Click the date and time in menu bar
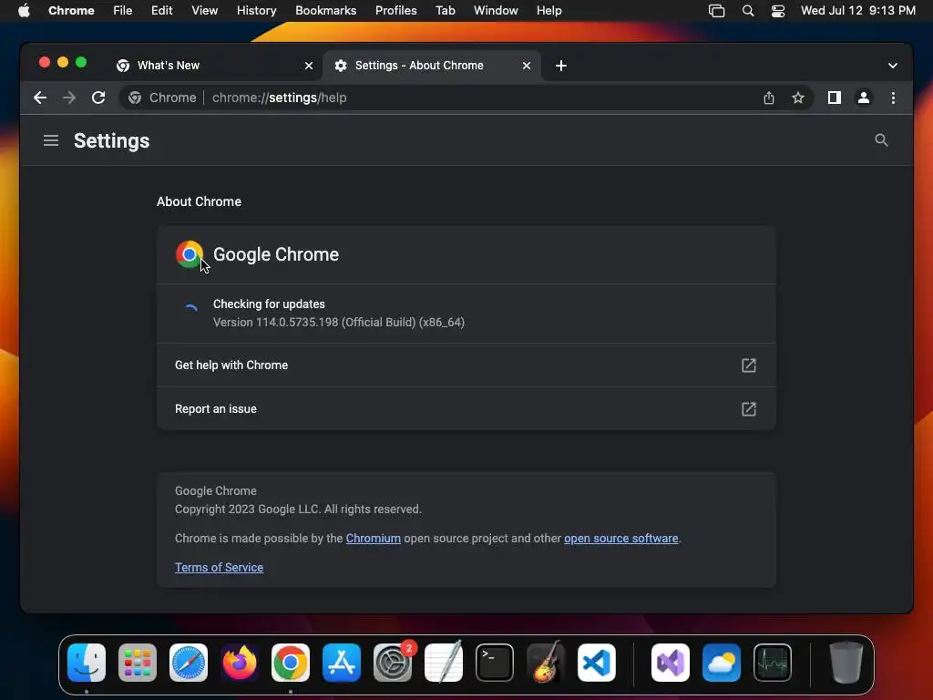Image resolution: width=933 pixels, height=700 pixels. [x=858, y=11]
